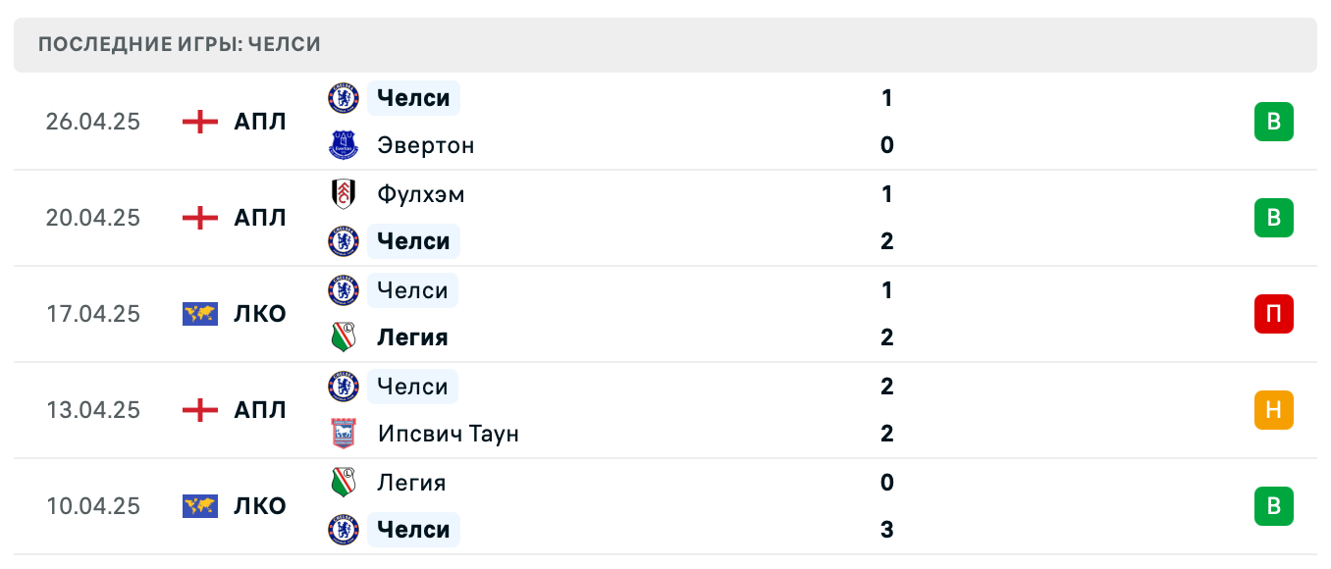Image resolution: width=1331 pixels, height=569 pixels.
Task: Click the Ipswich Town club crest
Action: coord(344,434)
